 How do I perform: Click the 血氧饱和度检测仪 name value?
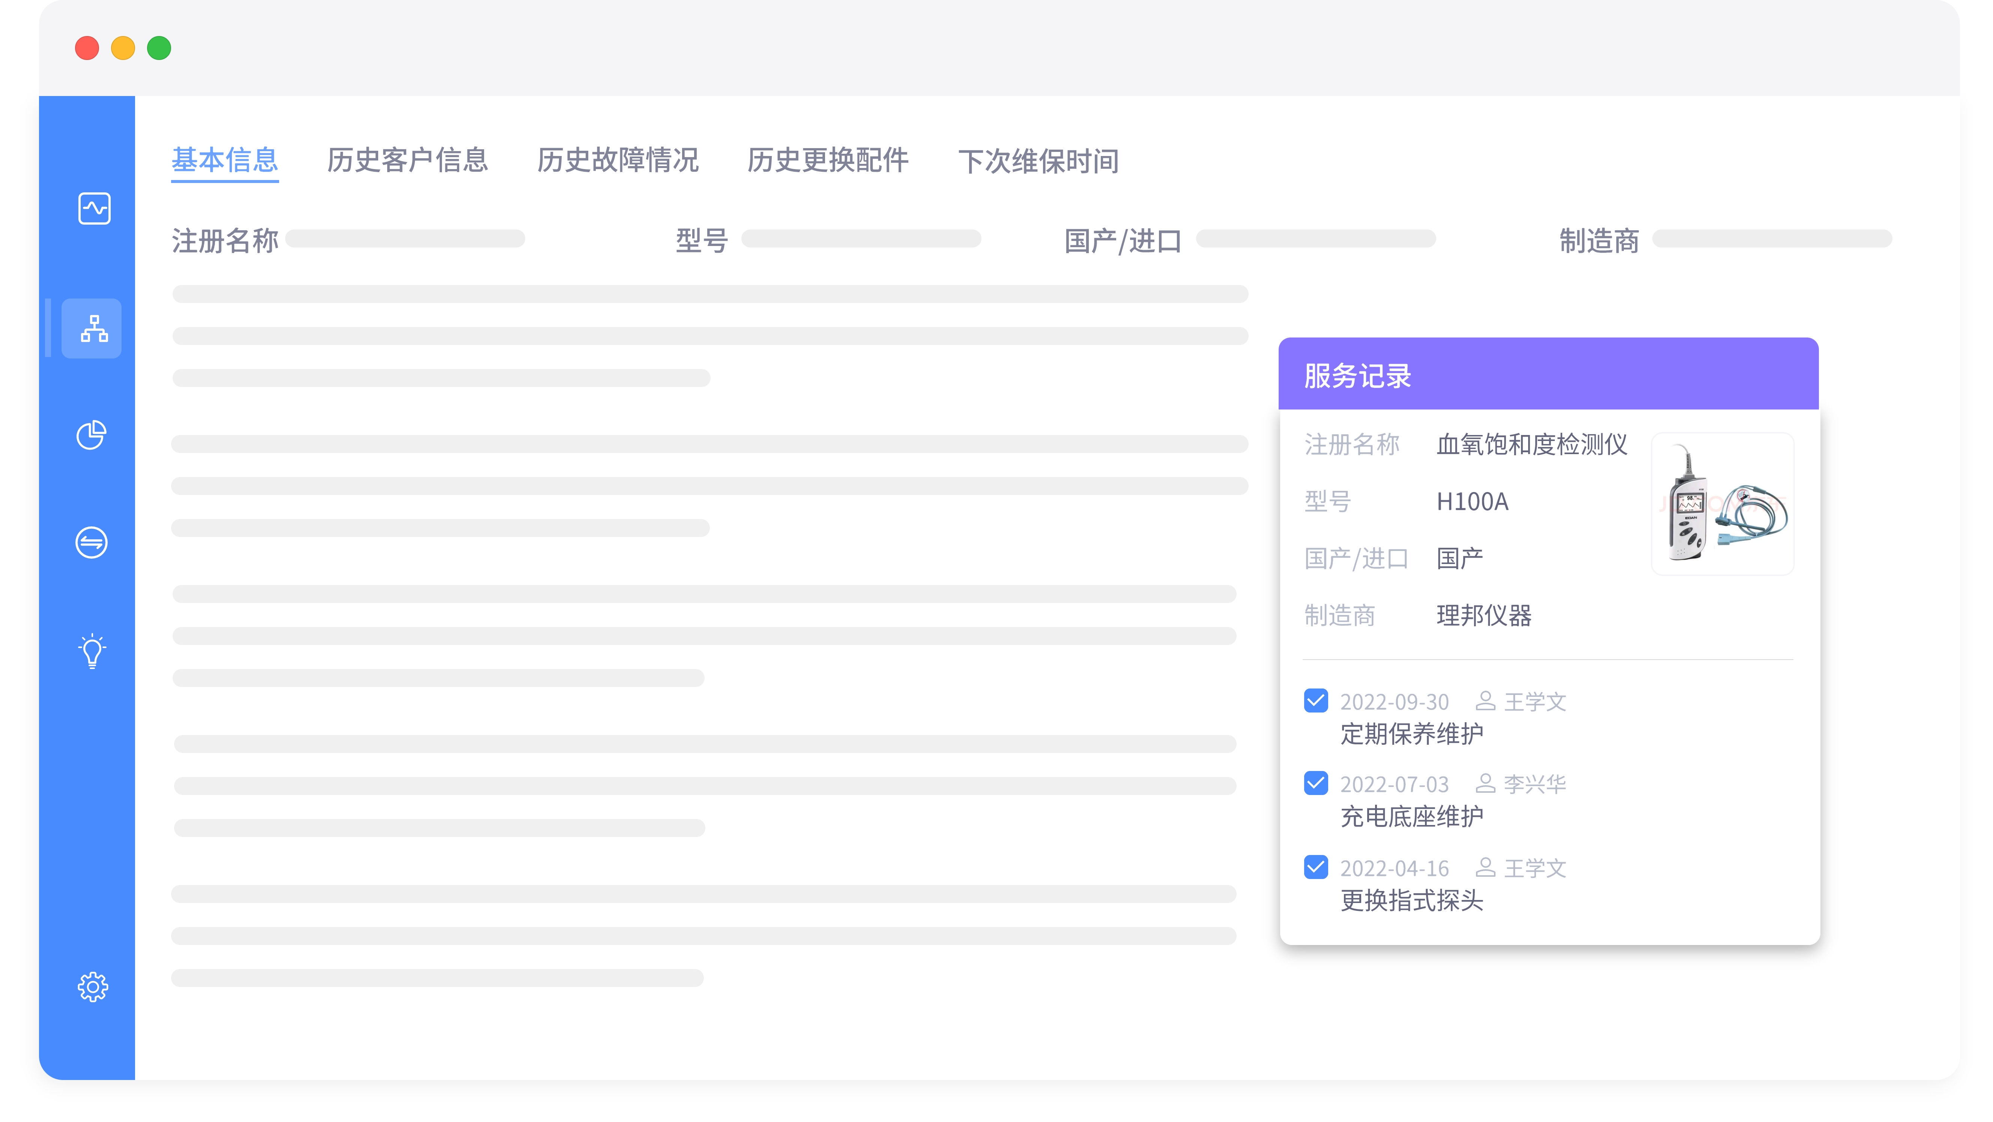[x=1532, y=444]
